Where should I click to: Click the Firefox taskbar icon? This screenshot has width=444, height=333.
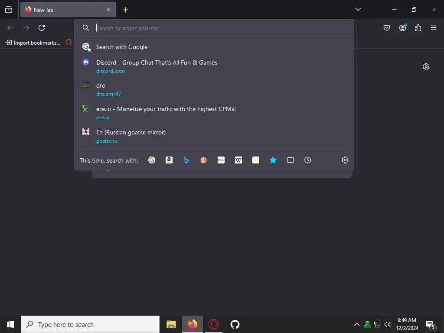coord(192,324)
